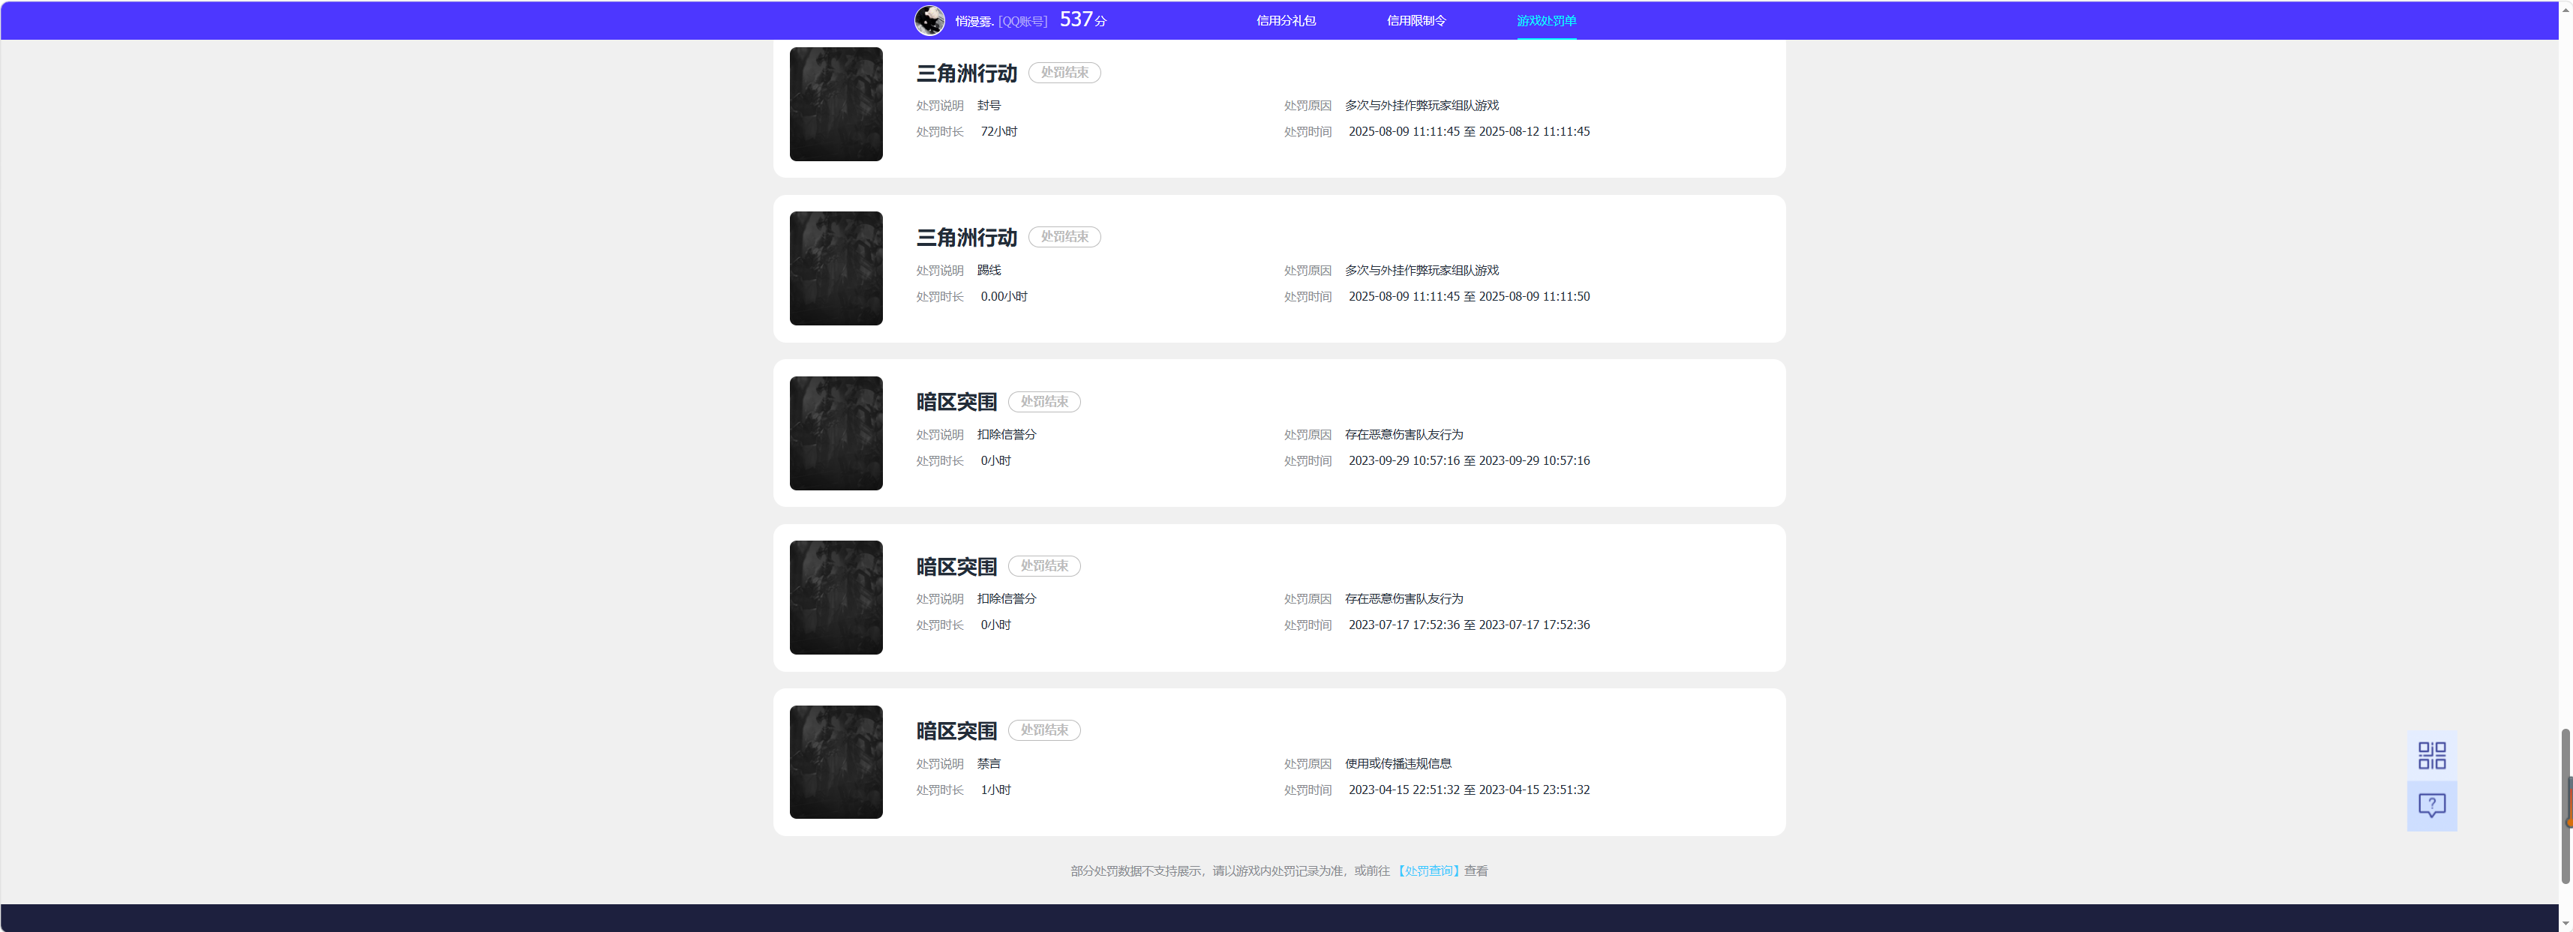The image size is (2573, 932).
Task: Click the 三角洲行动 title of 封号 record
Action: (x=966, y=73)
